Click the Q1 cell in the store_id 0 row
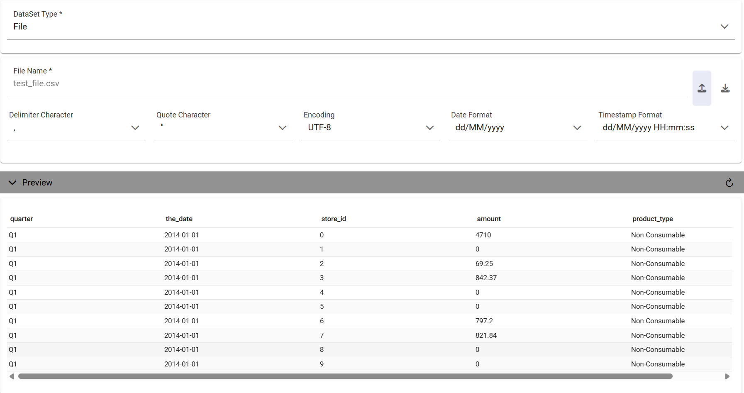Viewport: 744px width, 393px height. 13,235
